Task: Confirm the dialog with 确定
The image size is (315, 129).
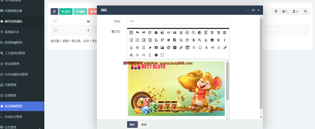Action: pos(132,125)
